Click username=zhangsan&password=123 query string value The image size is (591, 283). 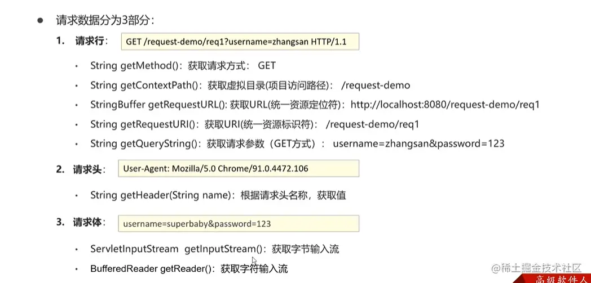pyautogui.click(x=419, y=144)
